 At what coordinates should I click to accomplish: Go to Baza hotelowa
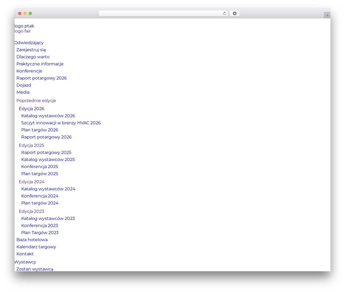[x=32, y=240]
